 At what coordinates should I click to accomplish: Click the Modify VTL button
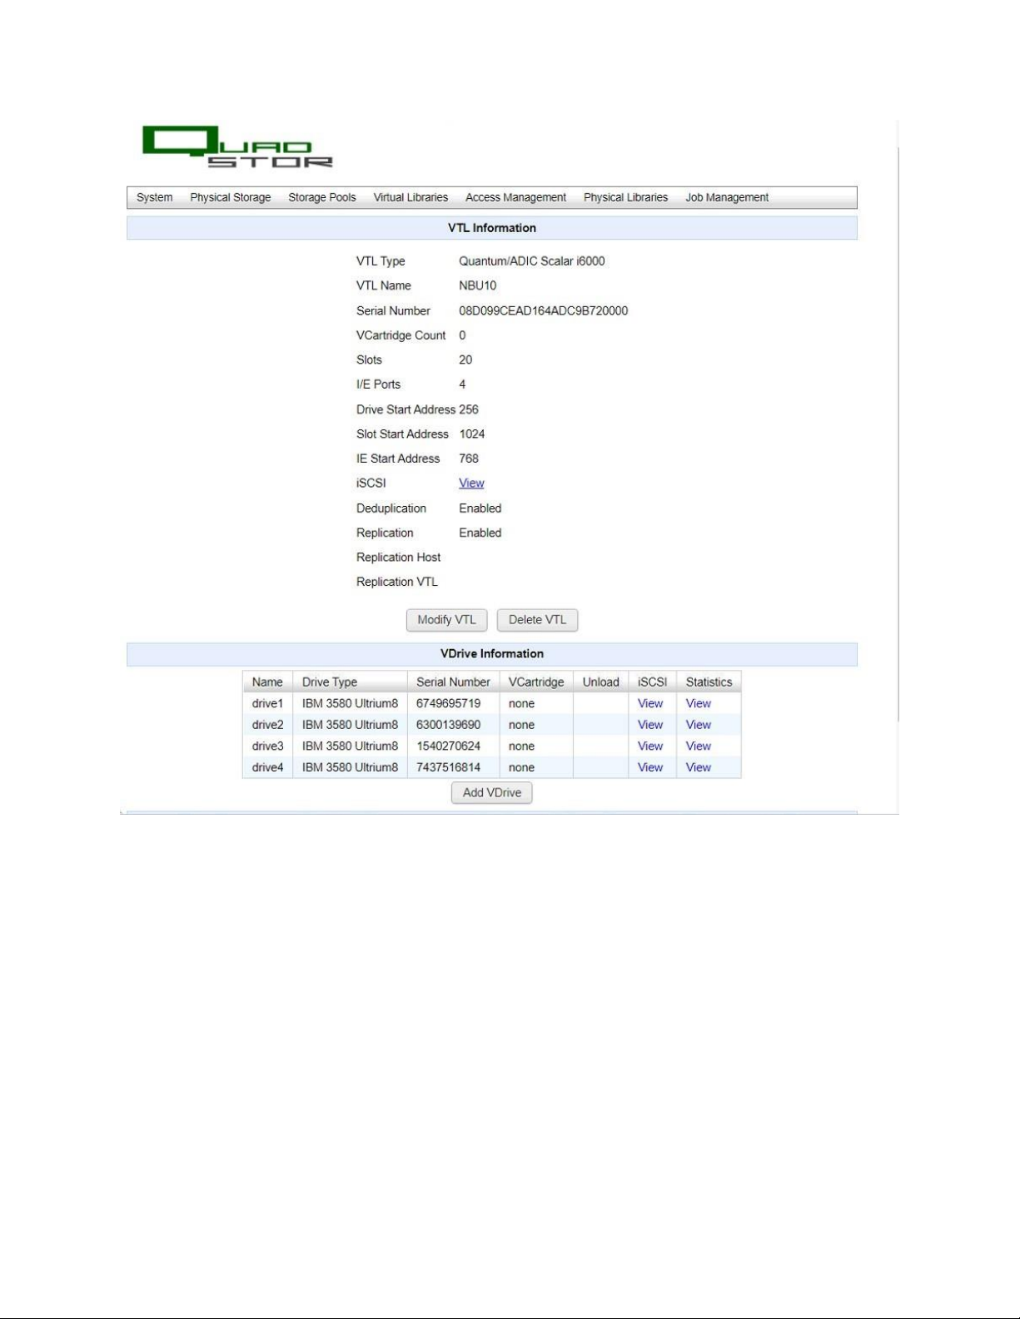click(446, 620)
